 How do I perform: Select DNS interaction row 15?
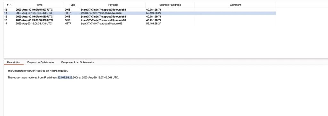140,17
